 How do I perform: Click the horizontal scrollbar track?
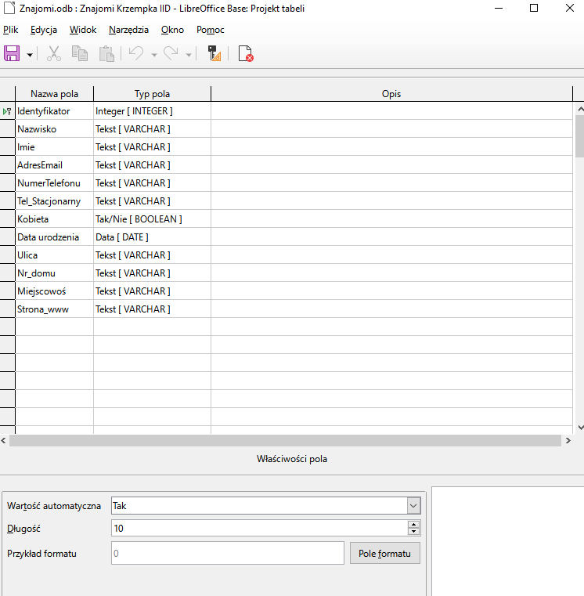pyautogui.click(x=285, y=440)
